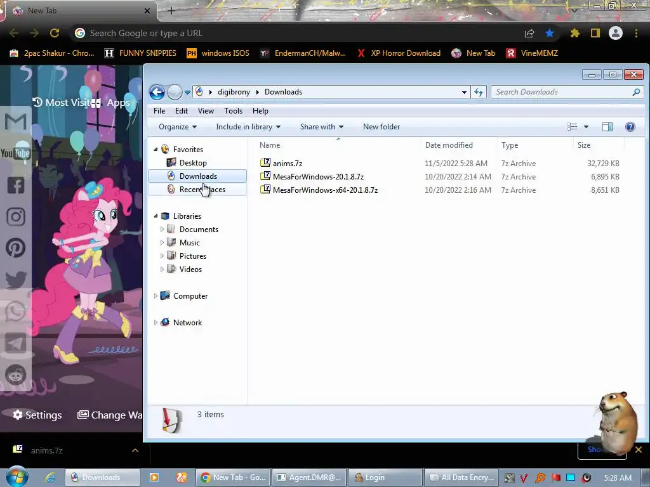
Task: Select MesaForWindows-20.1.8.7z file
Action: tap(318, 176)
